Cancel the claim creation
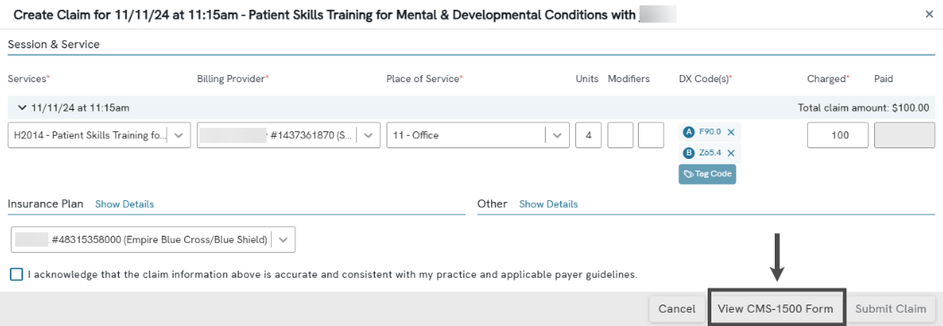This screenshot has width=943, height=326. (x=677, y=309)
